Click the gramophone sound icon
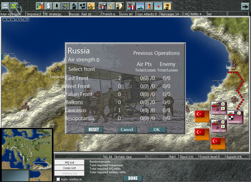Viewport: 251px width, 182px height. click(74, 6)
